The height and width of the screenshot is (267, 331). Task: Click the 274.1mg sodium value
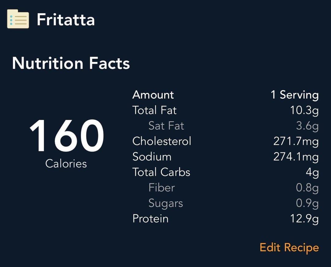pos(296,157)
